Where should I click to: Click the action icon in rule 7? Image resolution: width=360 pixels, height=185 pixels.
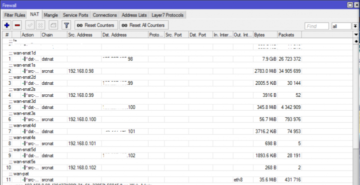[25, 132]
